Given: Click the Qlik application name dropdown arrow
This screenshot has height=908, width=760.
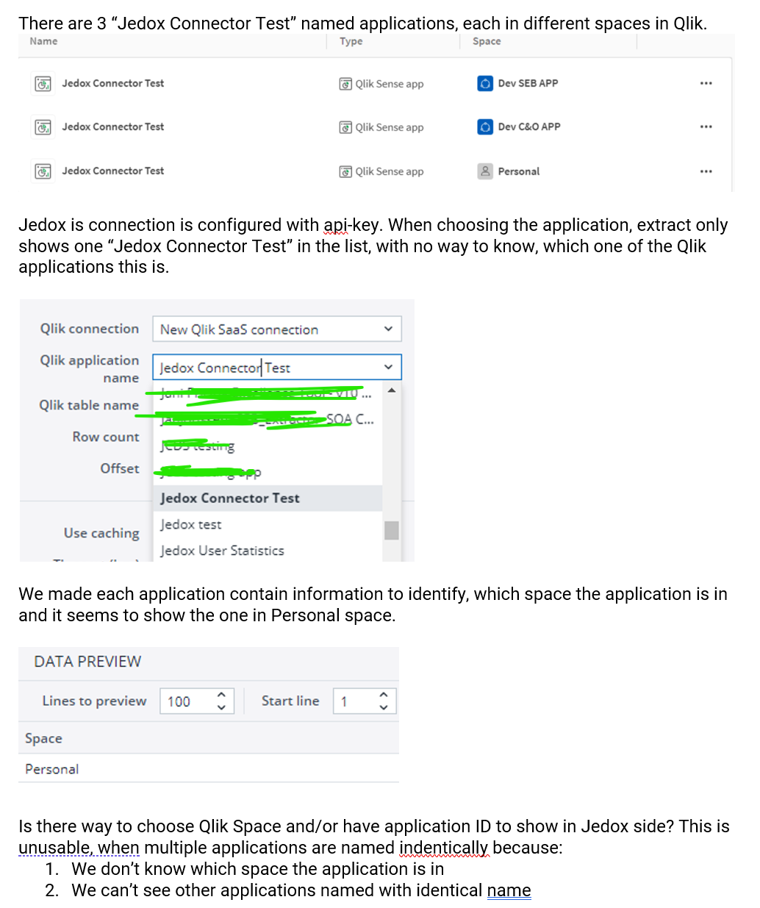Looking at the screenshot, I should [x=388, y=368].
